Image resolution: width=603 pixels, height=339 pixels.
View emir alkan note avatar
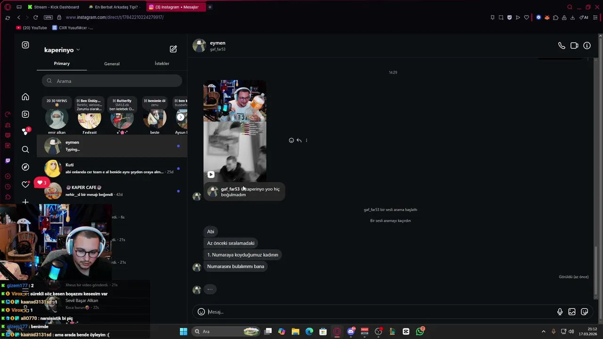click(x=57, y=119)
